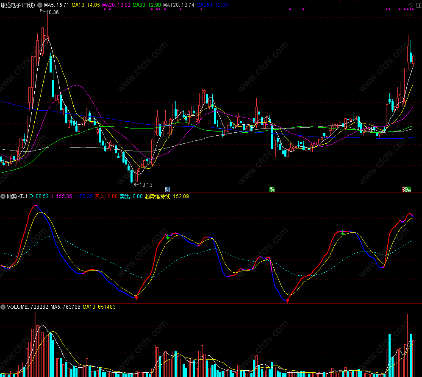Select the blue MA250: 12.33 legend label

click(x=212, y=5)
